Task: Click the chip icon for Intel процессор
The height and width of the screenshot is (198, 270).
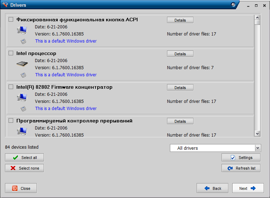Action: 22,64
